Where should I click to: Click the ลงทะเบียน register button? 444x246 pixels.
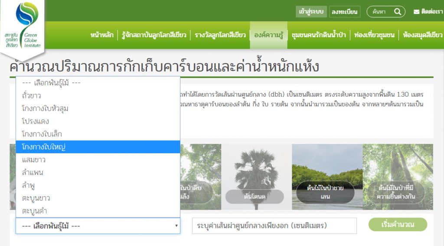click(x=345, y=12)
